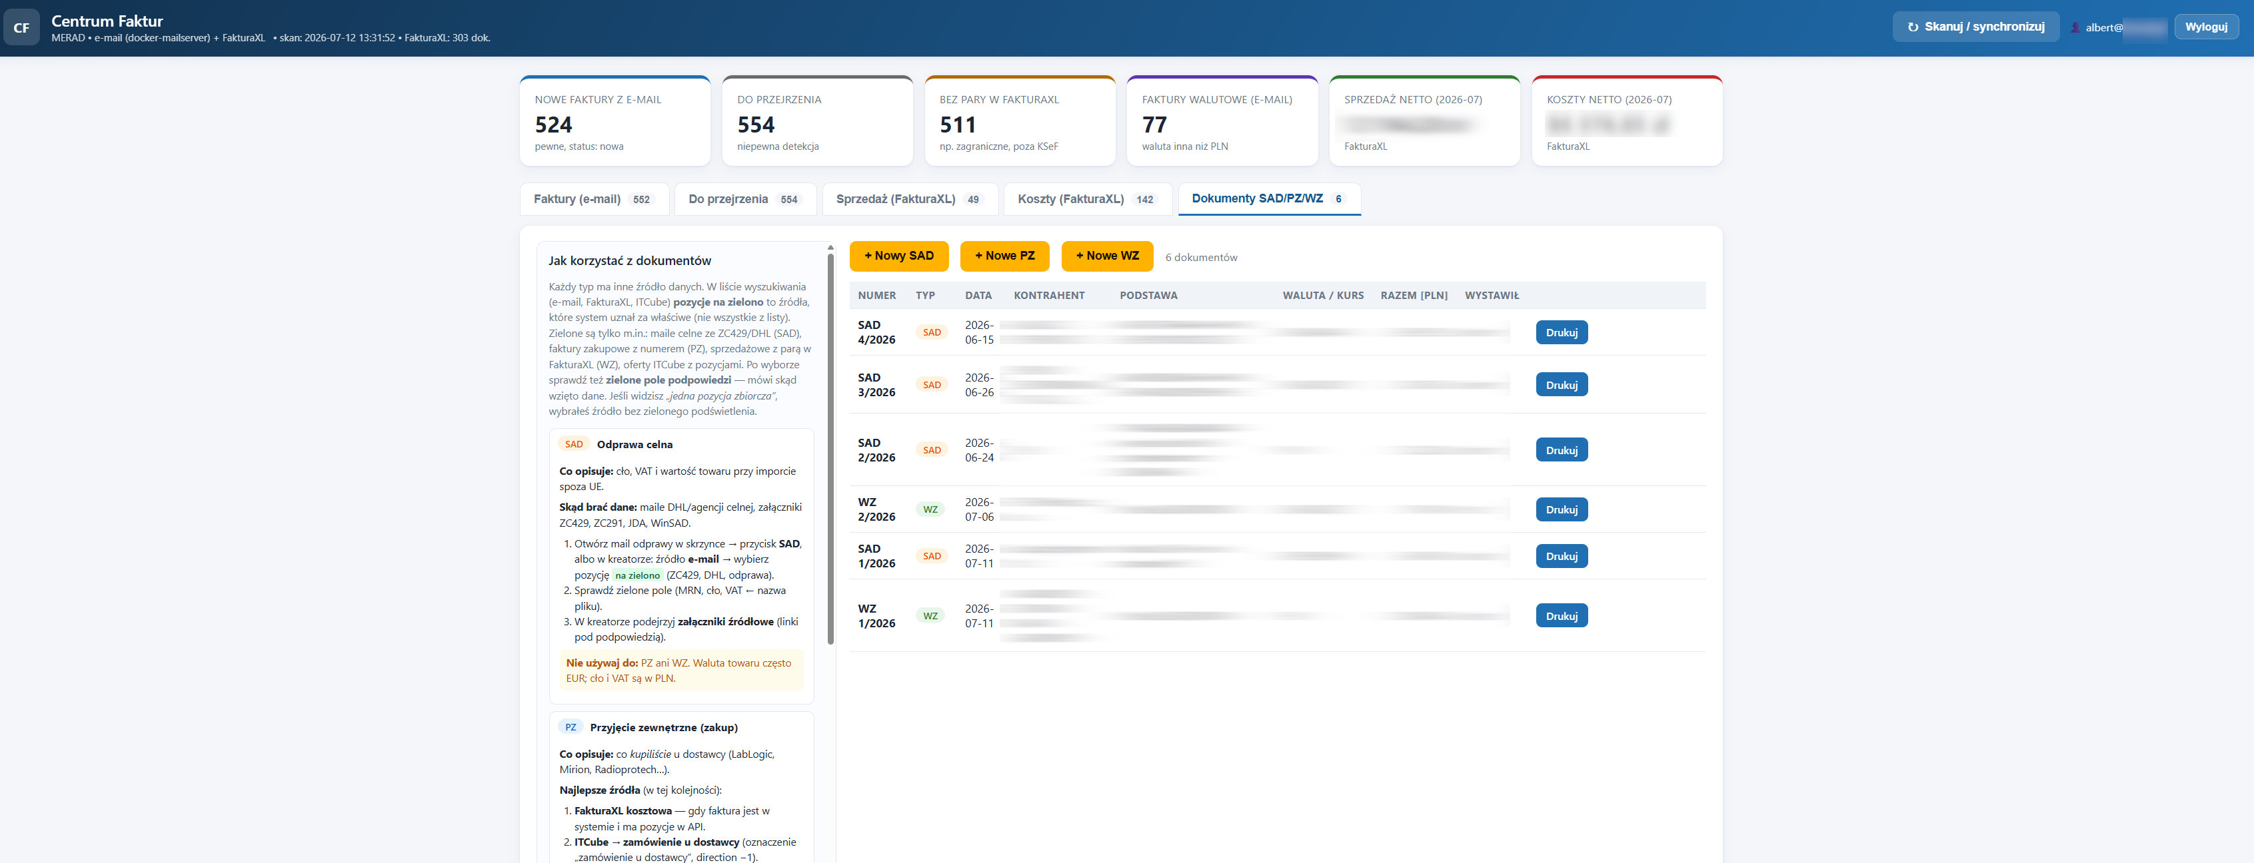Print document WZ 1/2026 with Drukuj
The image size is (2254, 863).
point(1561,617)
